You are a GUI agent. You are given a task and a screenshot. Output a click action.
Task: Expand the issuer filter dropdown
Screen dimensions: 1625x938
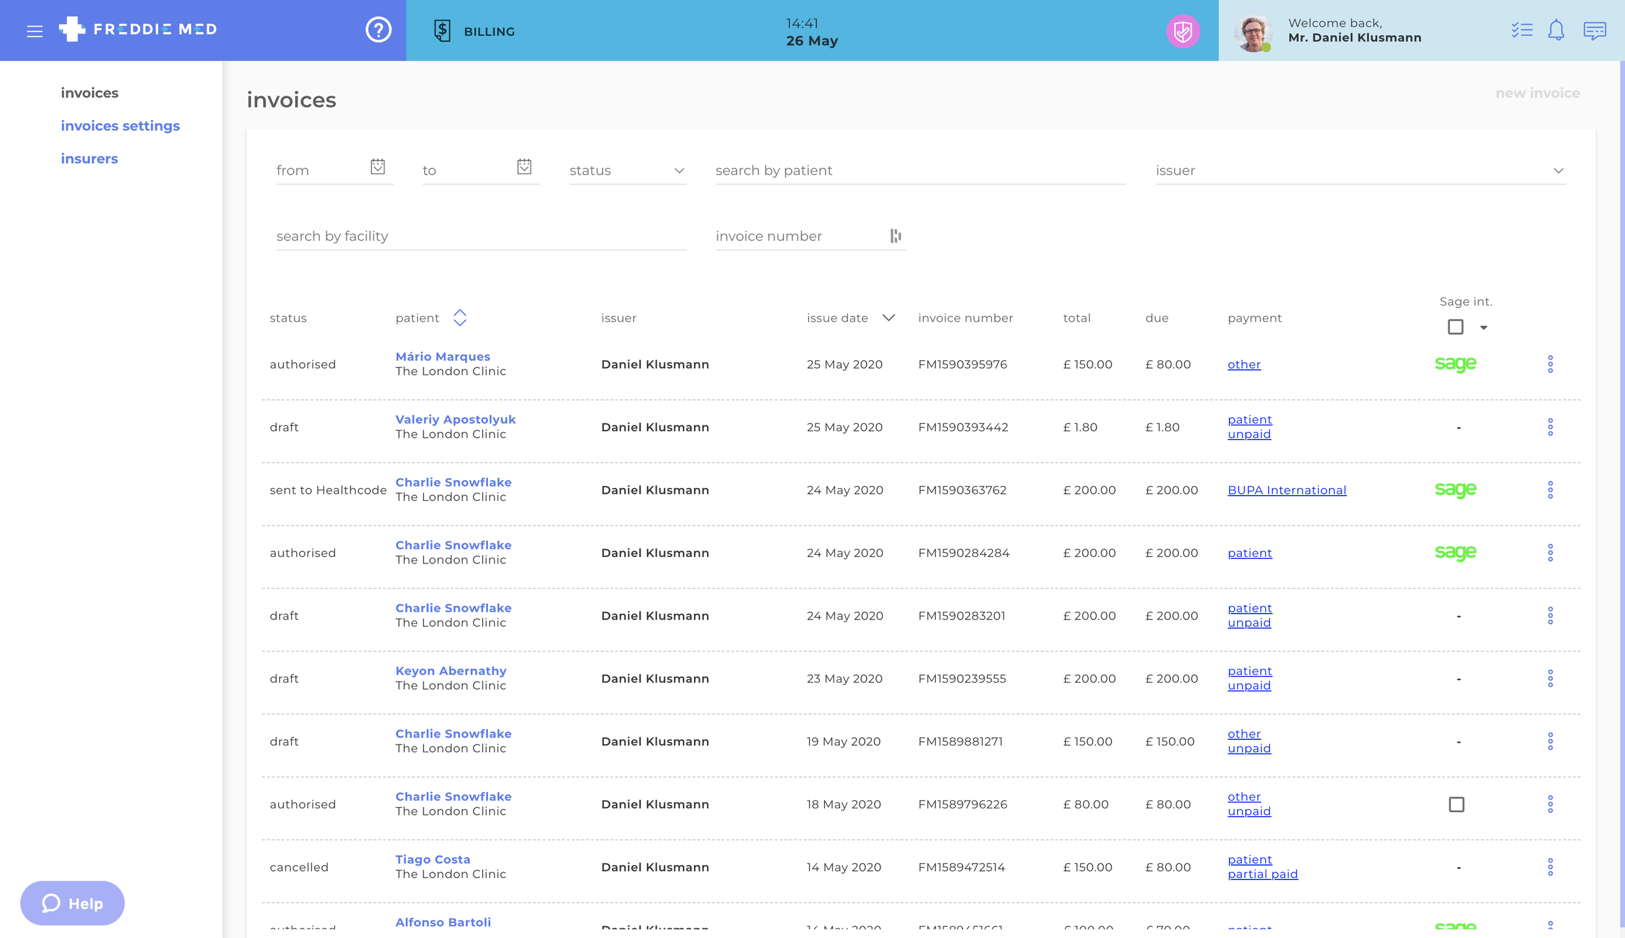1558,171
